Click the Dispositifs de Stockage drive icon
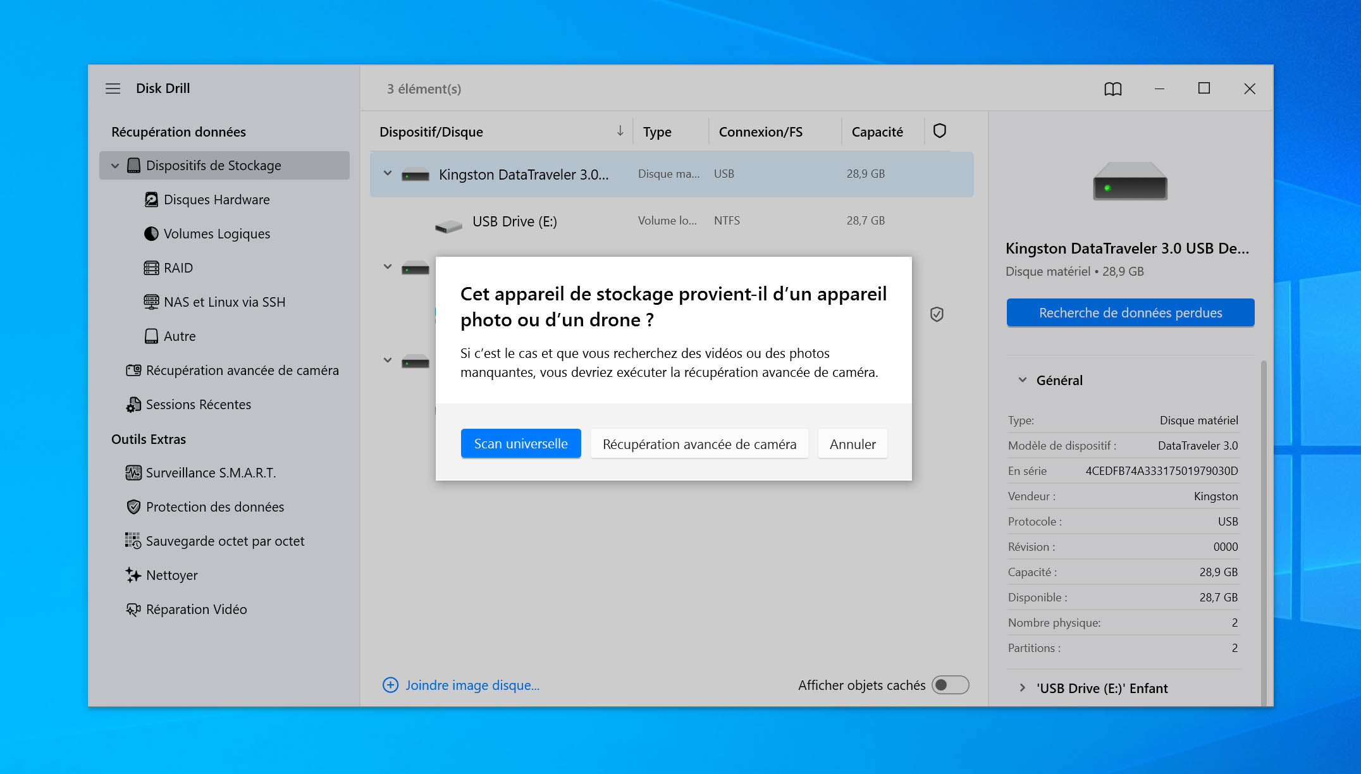The height and width of the screenshot is (774, 1361). tap(133, 166)
